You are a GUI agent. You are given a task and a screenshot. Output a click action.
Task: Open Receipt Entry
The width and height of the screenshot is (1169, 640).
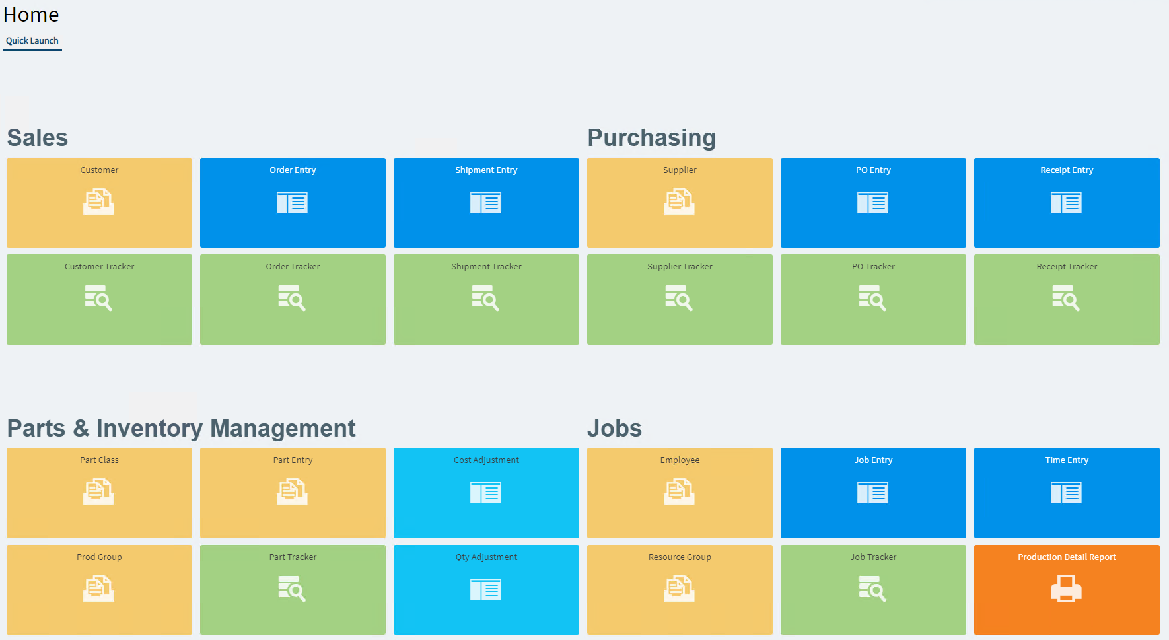point(1067,202)
